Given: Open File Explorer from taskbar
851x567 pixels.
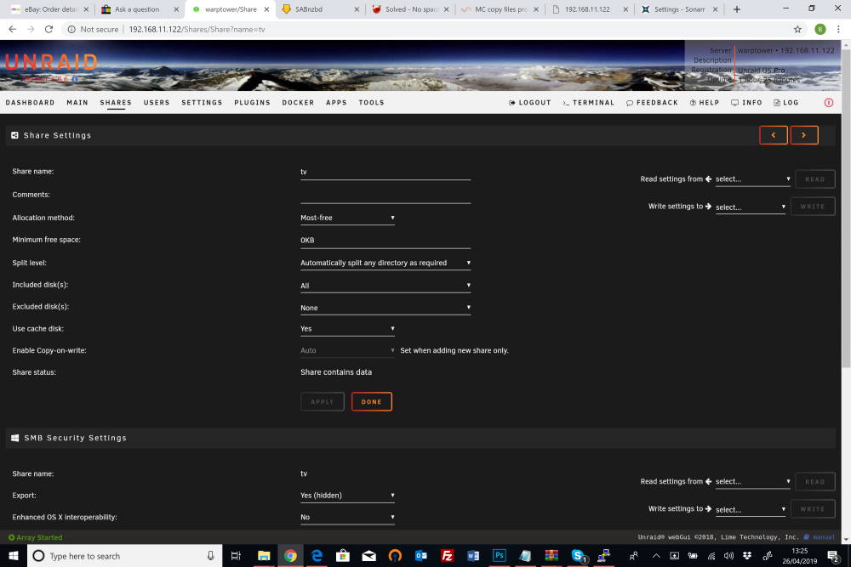Looking at the screenshot, I should (264, 556).
